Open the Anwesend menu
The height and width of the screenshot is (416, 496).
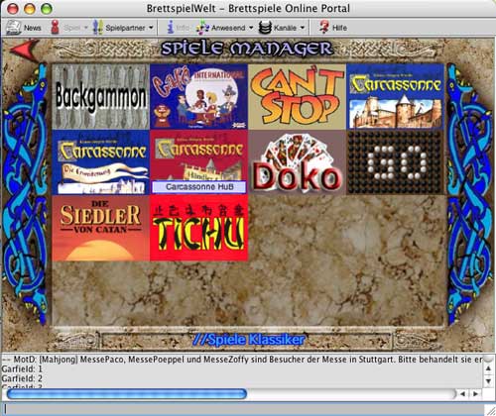pyautogui.click(x=225, y=28)
